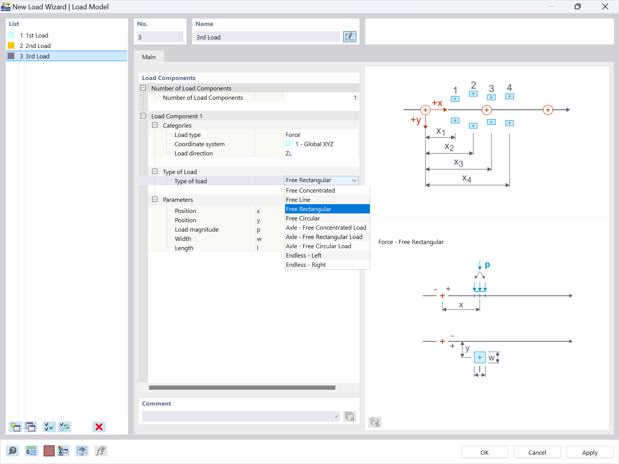Choose Endless - Left option

pyautogui.click(x=327, y=255)
